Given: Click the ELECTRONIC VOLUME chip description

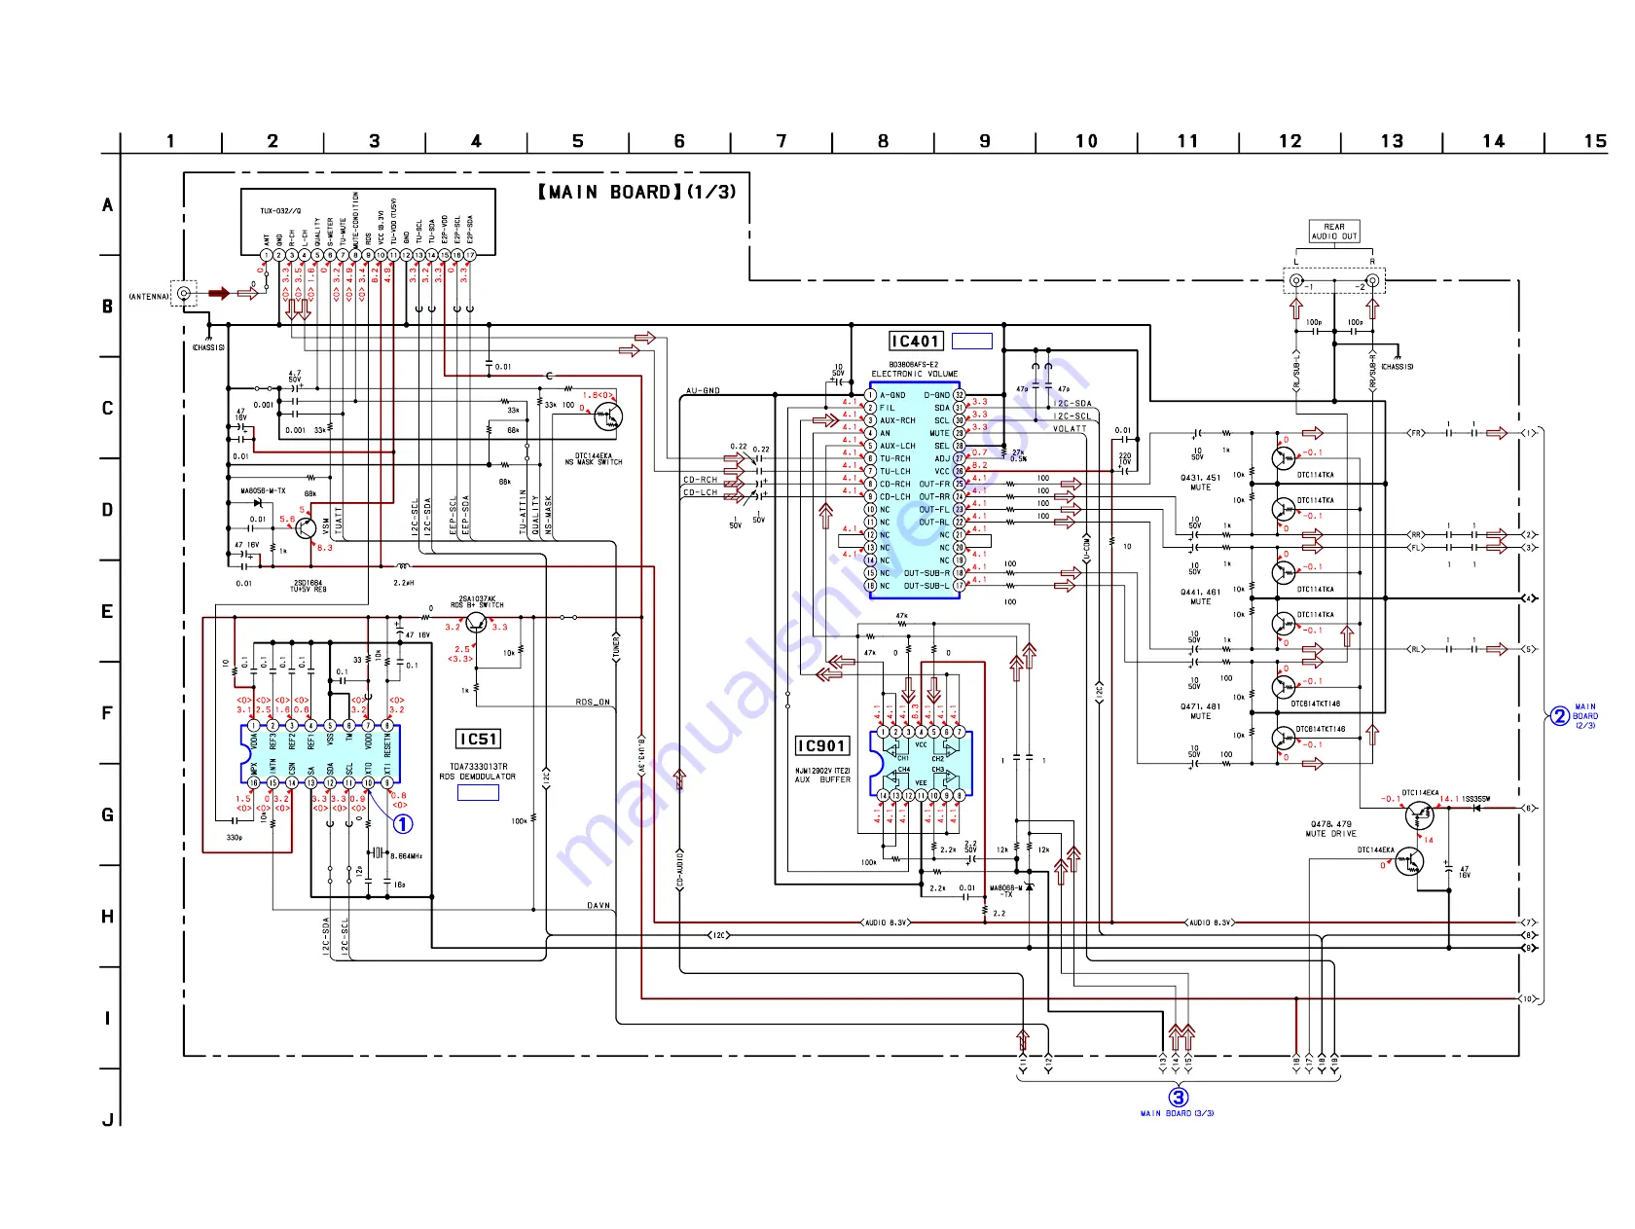Looking at the screenshot, I should point(914,374).
